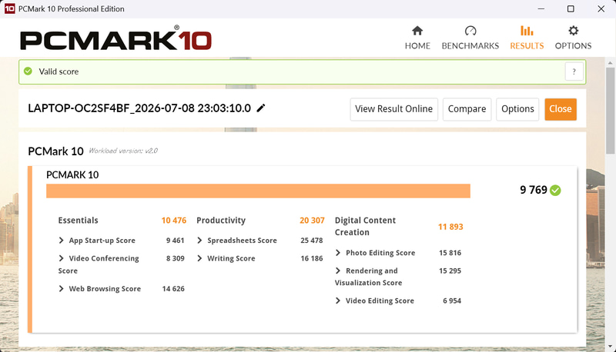616x352 pixels.
Task: Click the options gear icon
Action: (x=573, y=31)
